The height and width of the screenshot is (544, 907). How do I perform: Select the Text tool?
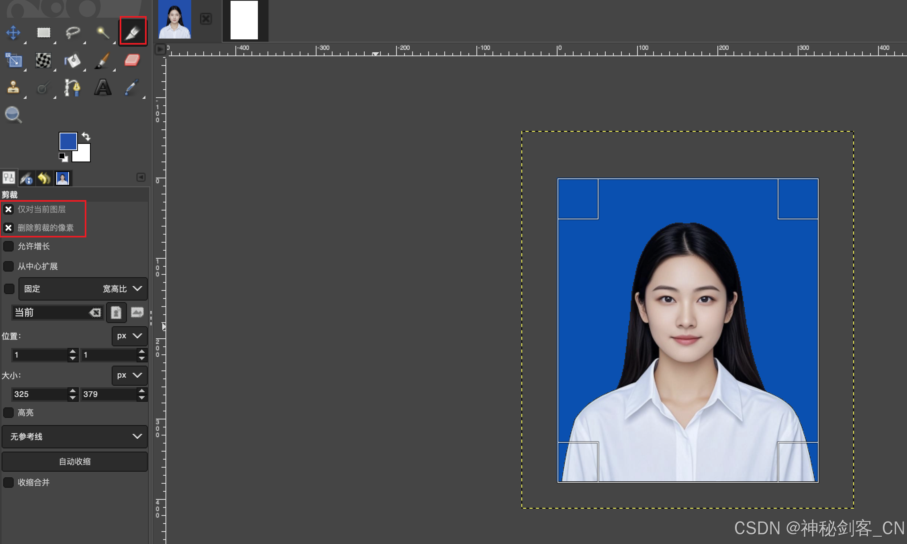click(x=102, y=87)
